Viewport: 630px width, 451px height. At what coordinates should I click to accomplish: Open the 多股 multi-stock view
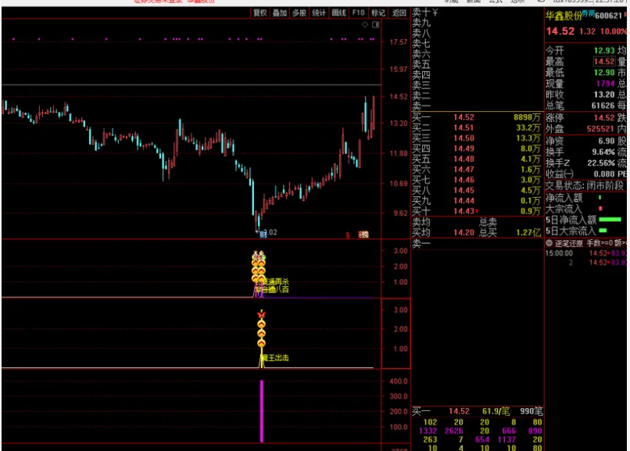pyautogui.click(x=299, y=13)
